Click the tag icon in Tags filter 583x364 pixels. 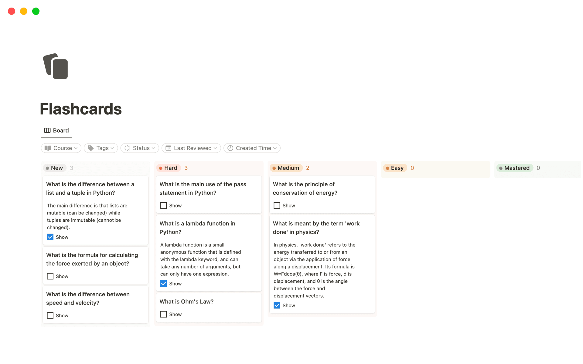click(90, 148)
